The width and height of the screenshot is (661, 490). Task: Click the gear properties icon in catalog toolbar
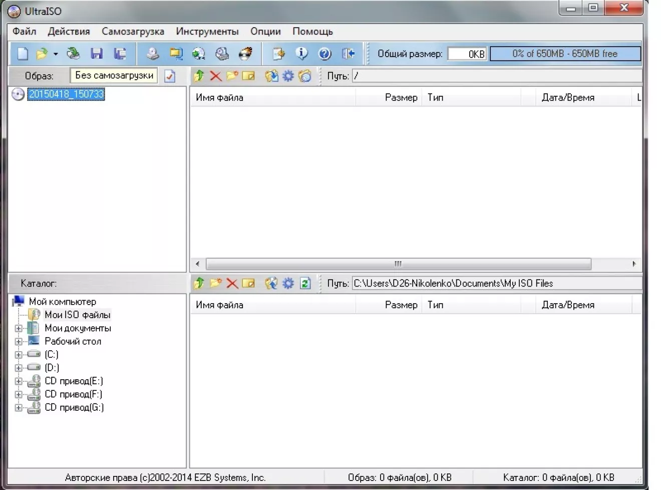click(288, 284)
